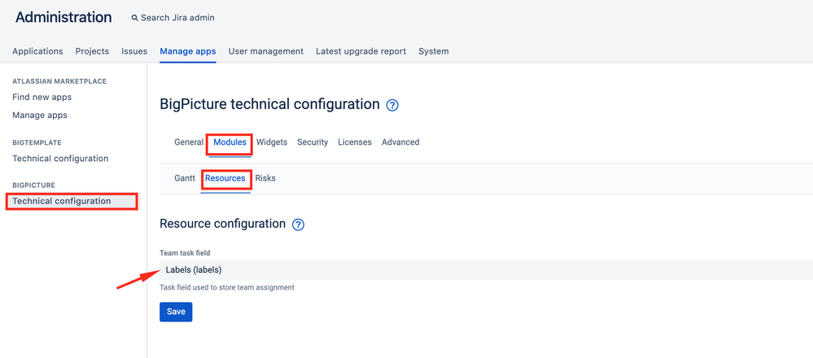813x358 pixels.
Task: Open BigTemplate Technical configuration link
Action: click(x=60, y=158)
